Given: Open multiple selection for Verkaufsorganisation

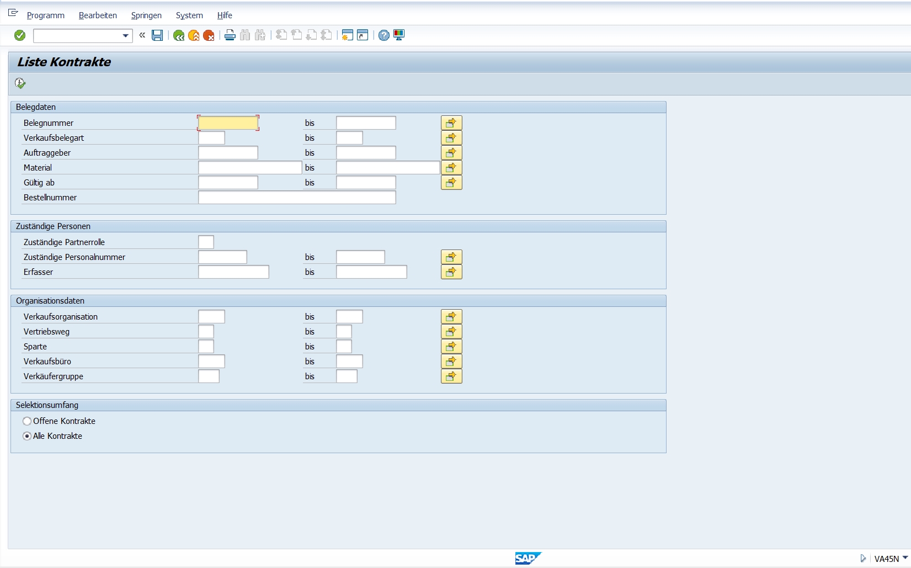Looking at the screenshot, I should [451, 316].
